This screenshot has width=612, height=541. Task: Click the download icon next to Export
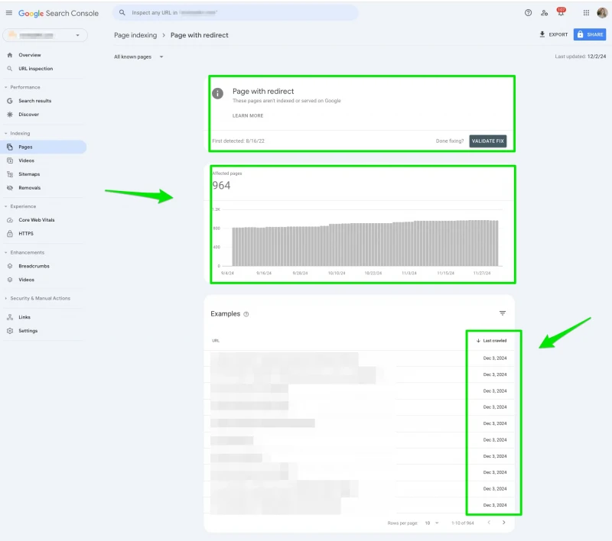pyautogui.click(x=542, y=34)
